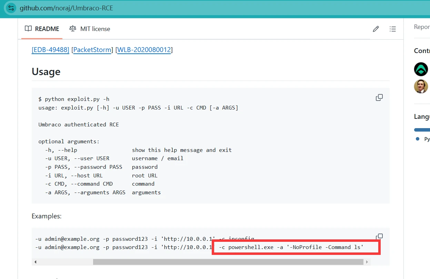Click the scrollbar left arrow in examples
Viewport: 430px width, 279px height.
(35, 262)
